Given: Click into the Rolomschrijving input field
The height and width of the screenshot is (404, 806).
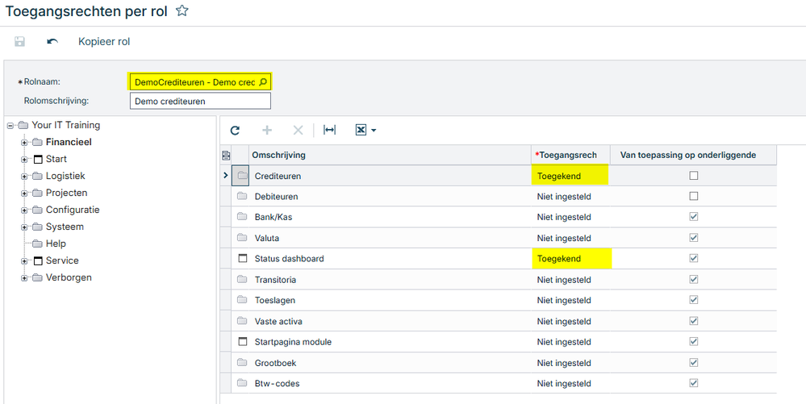Looking at the screenshot, I should (200, 102).
